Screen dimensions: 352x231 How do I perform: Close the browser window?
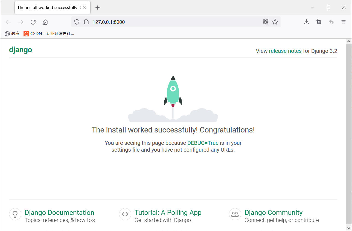(x=344, y=8)
